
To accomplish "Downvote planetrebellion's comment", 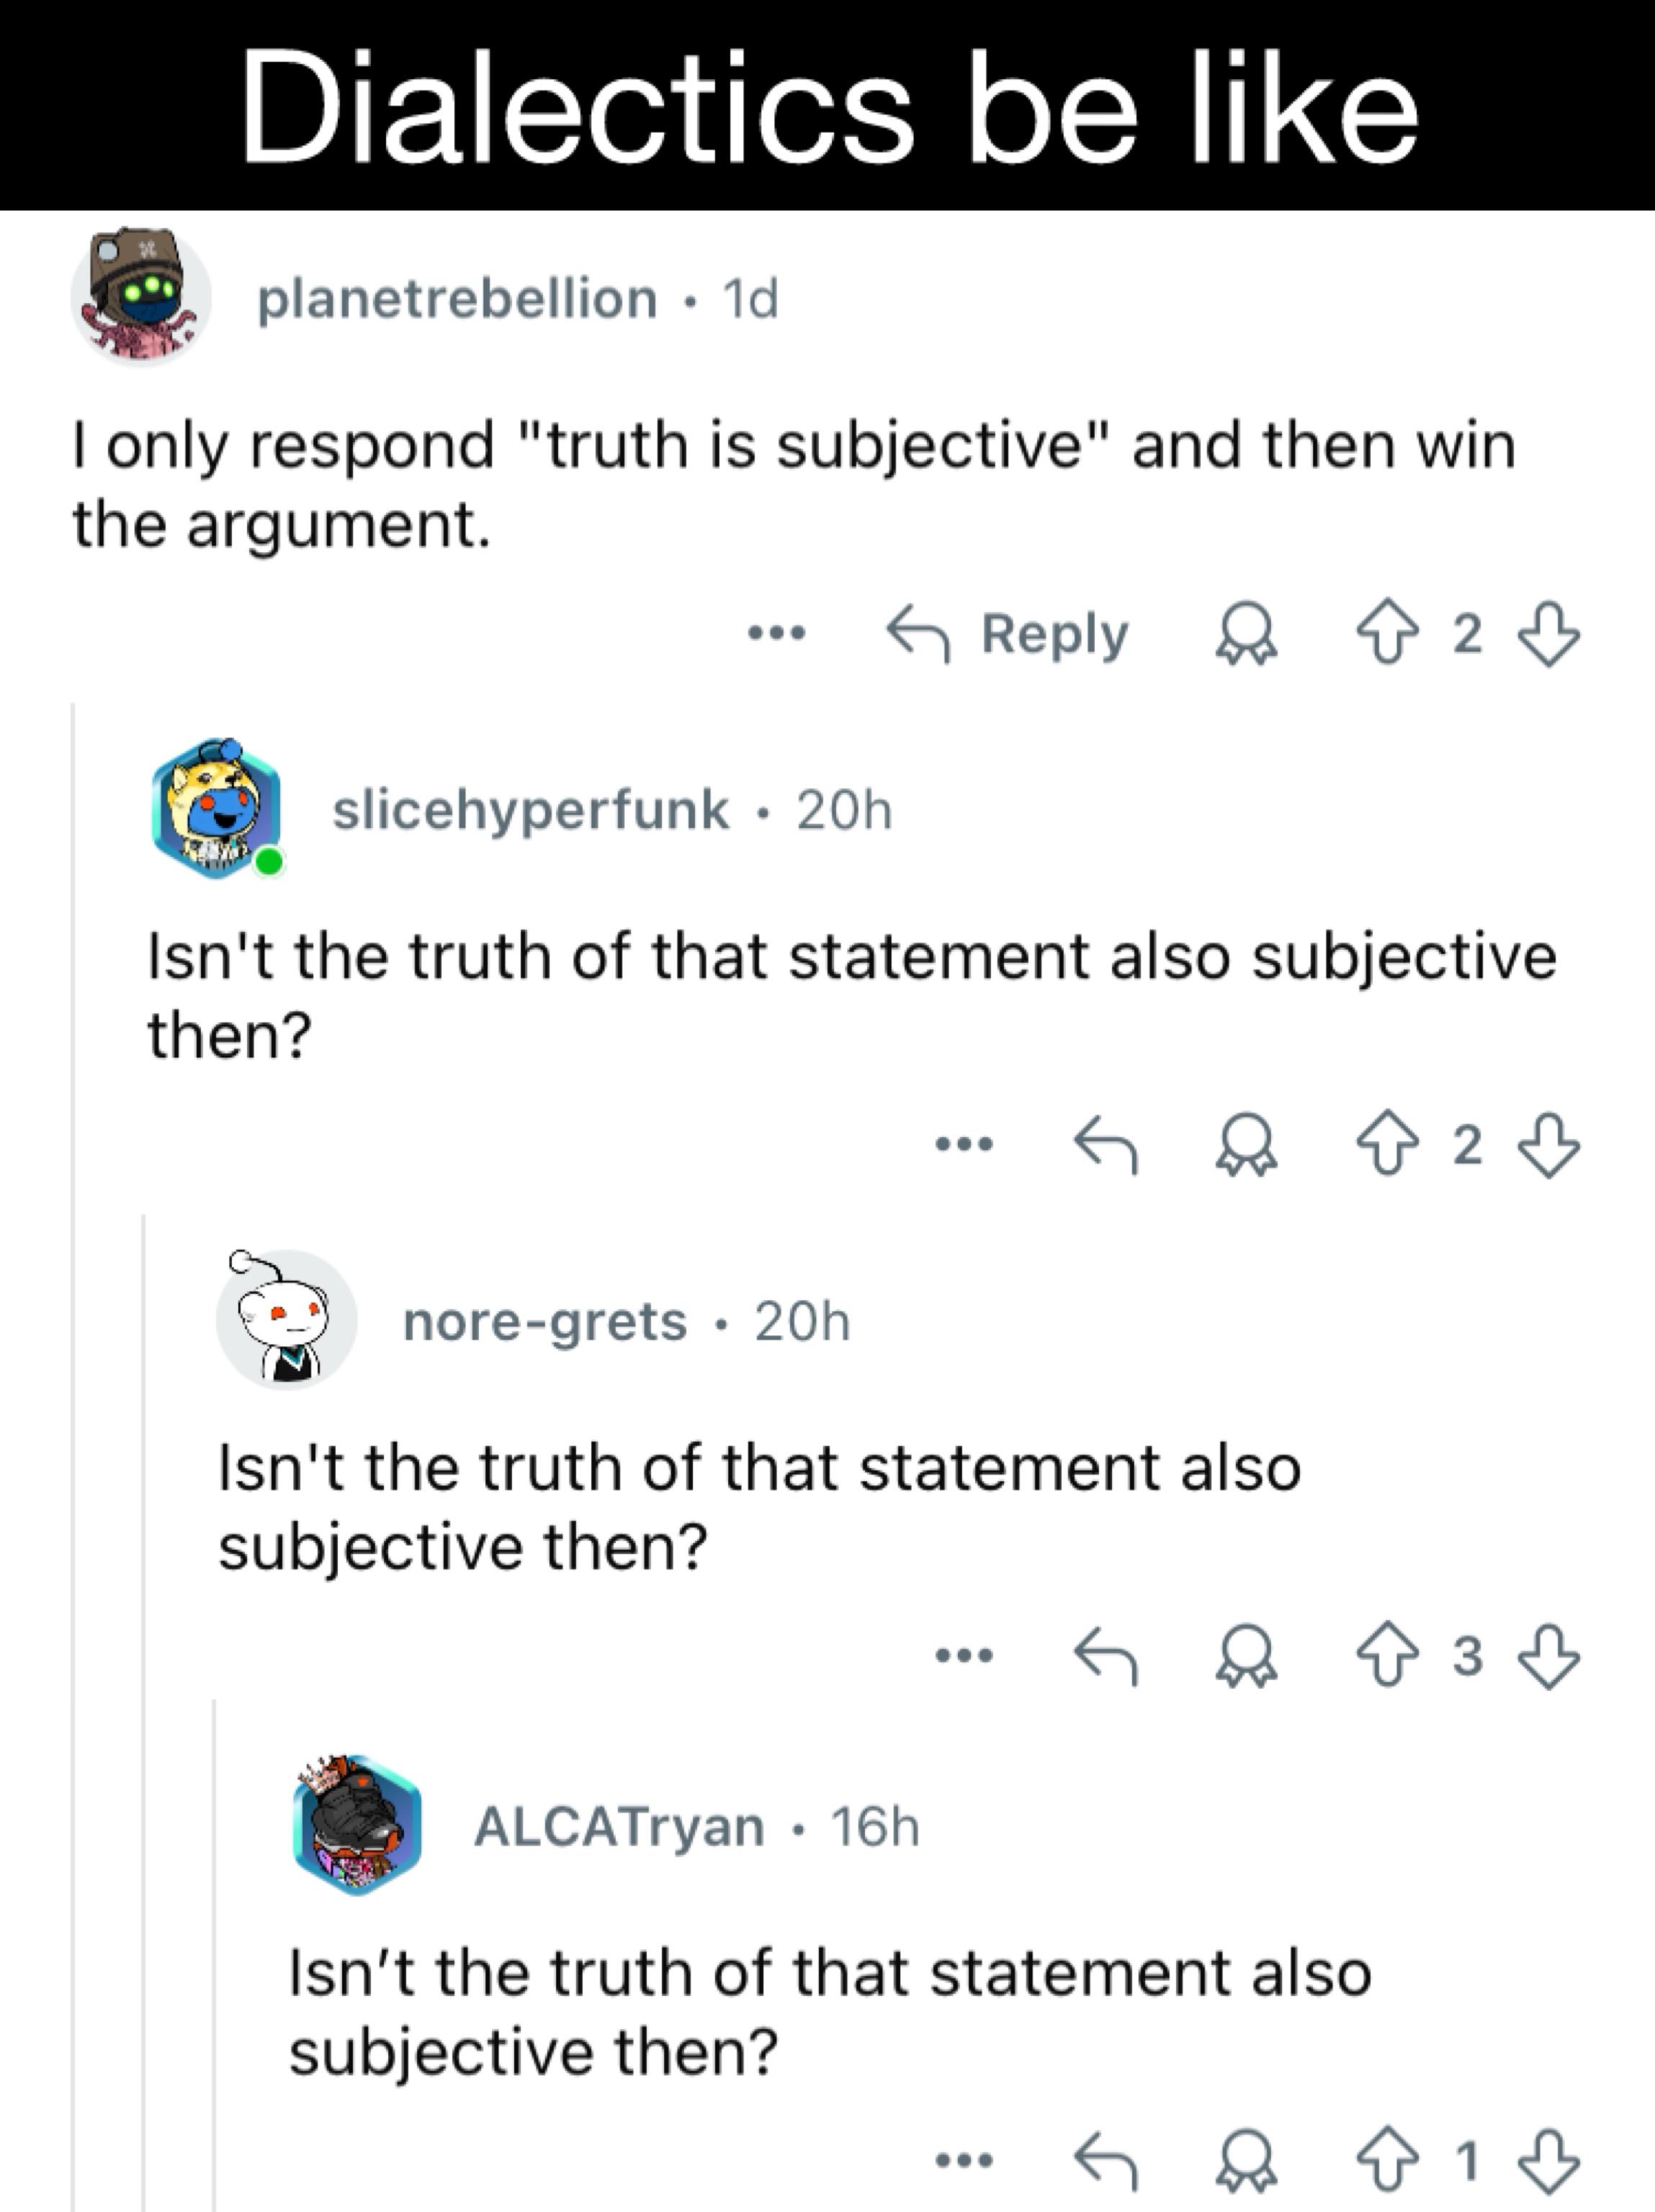I will pyautogui.click(x=1548, y=633).
